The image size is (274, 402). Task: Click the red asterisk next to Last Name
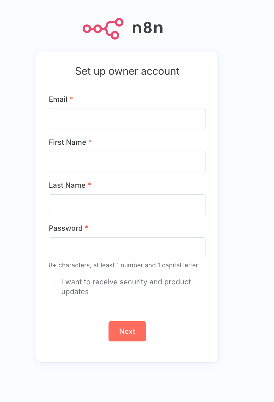pyautogui.click(x=90, y=185)
